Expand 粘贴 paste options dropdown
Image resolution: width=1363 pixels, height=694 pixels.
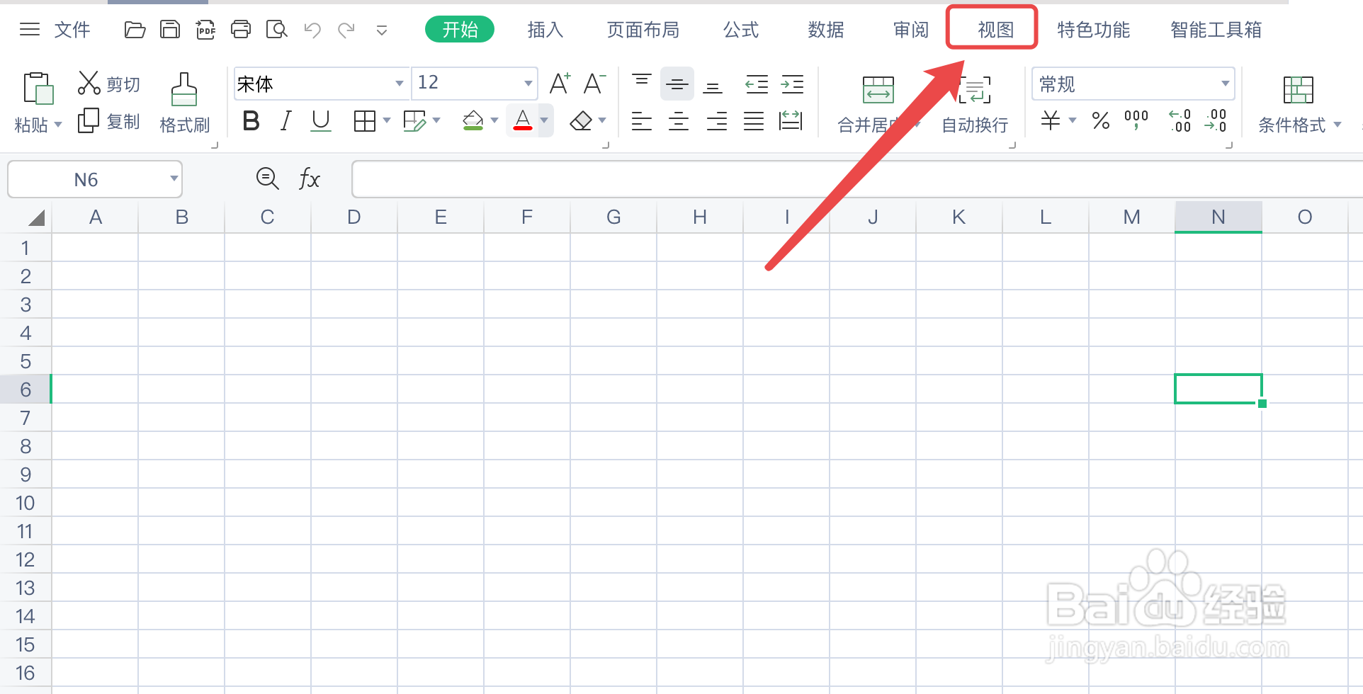click(x=58, y=125)
